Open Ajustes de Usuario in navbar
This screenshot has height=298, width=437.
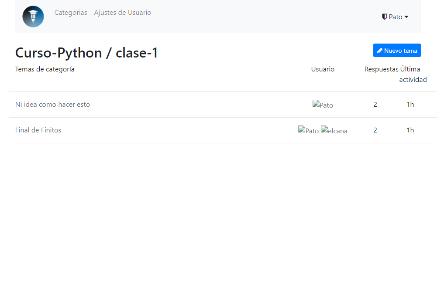coord(123,13)
